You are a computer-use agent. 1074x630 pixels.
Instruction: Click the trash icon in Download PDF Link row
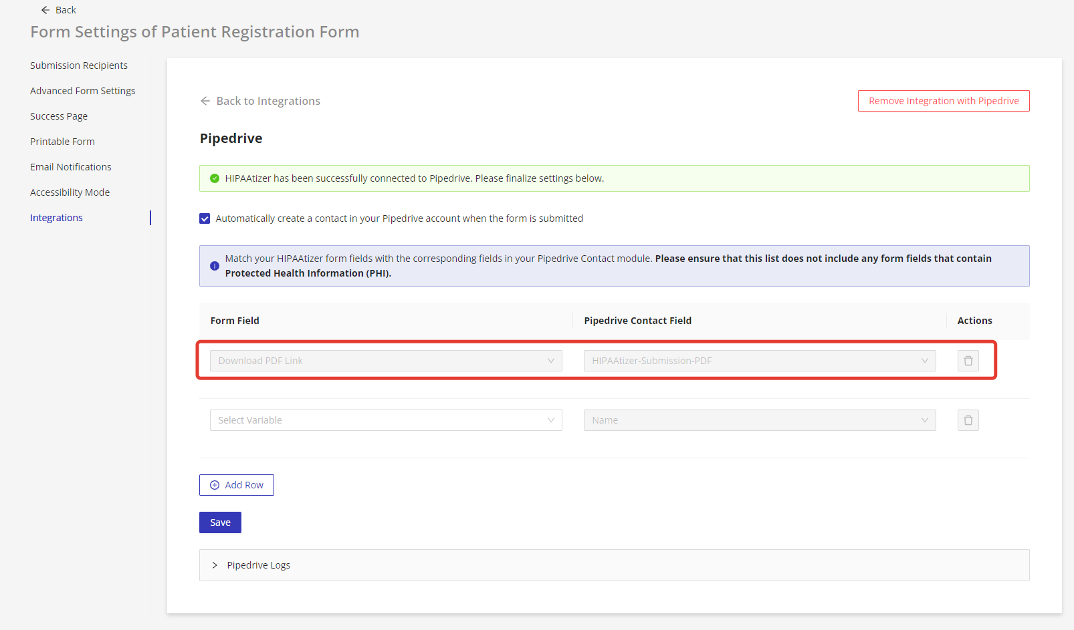click(x=968, y=361)
